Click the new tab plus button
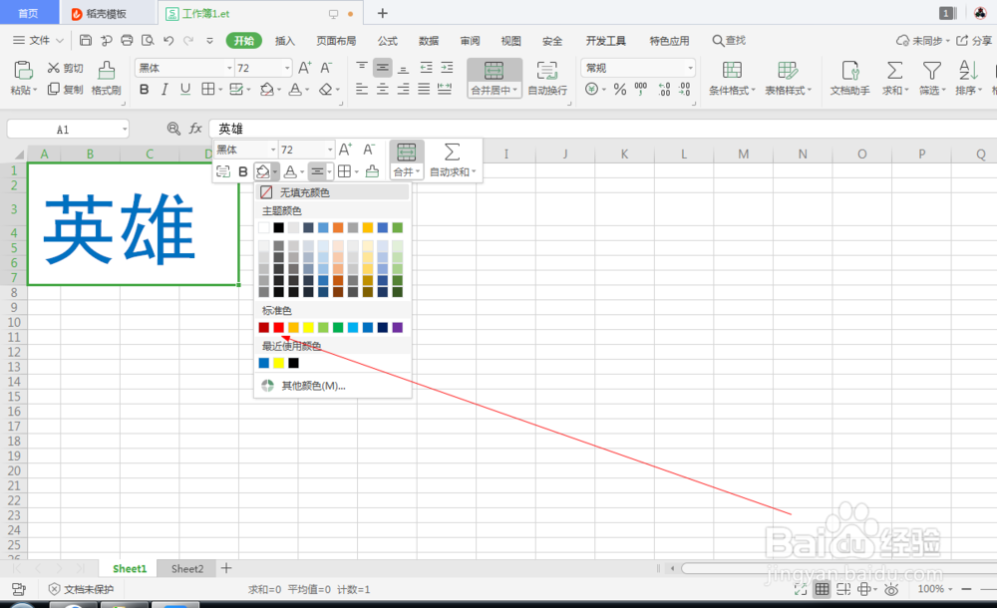This screenshot has height=608, width=997. pyautogui.click(x=382, y=13)
